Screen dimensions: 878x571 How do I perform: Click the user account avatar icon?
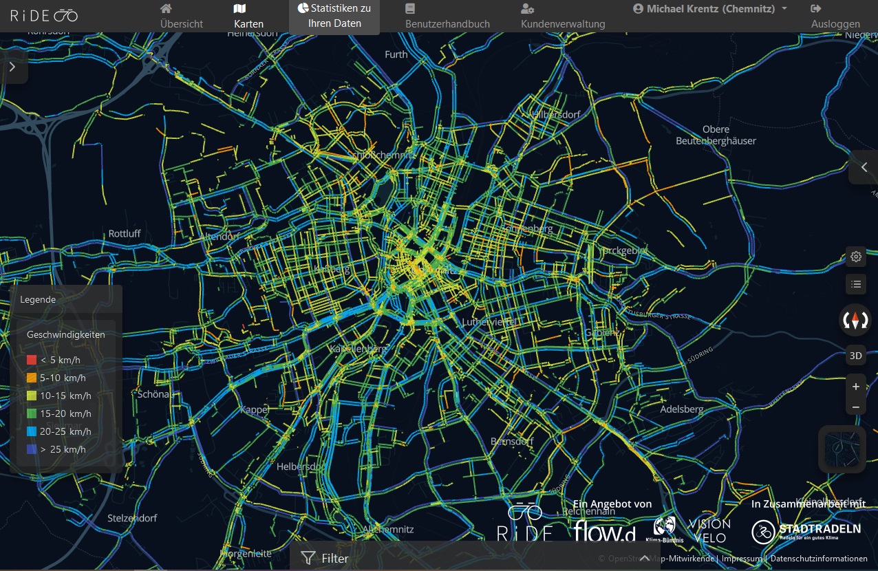(638, 9)
